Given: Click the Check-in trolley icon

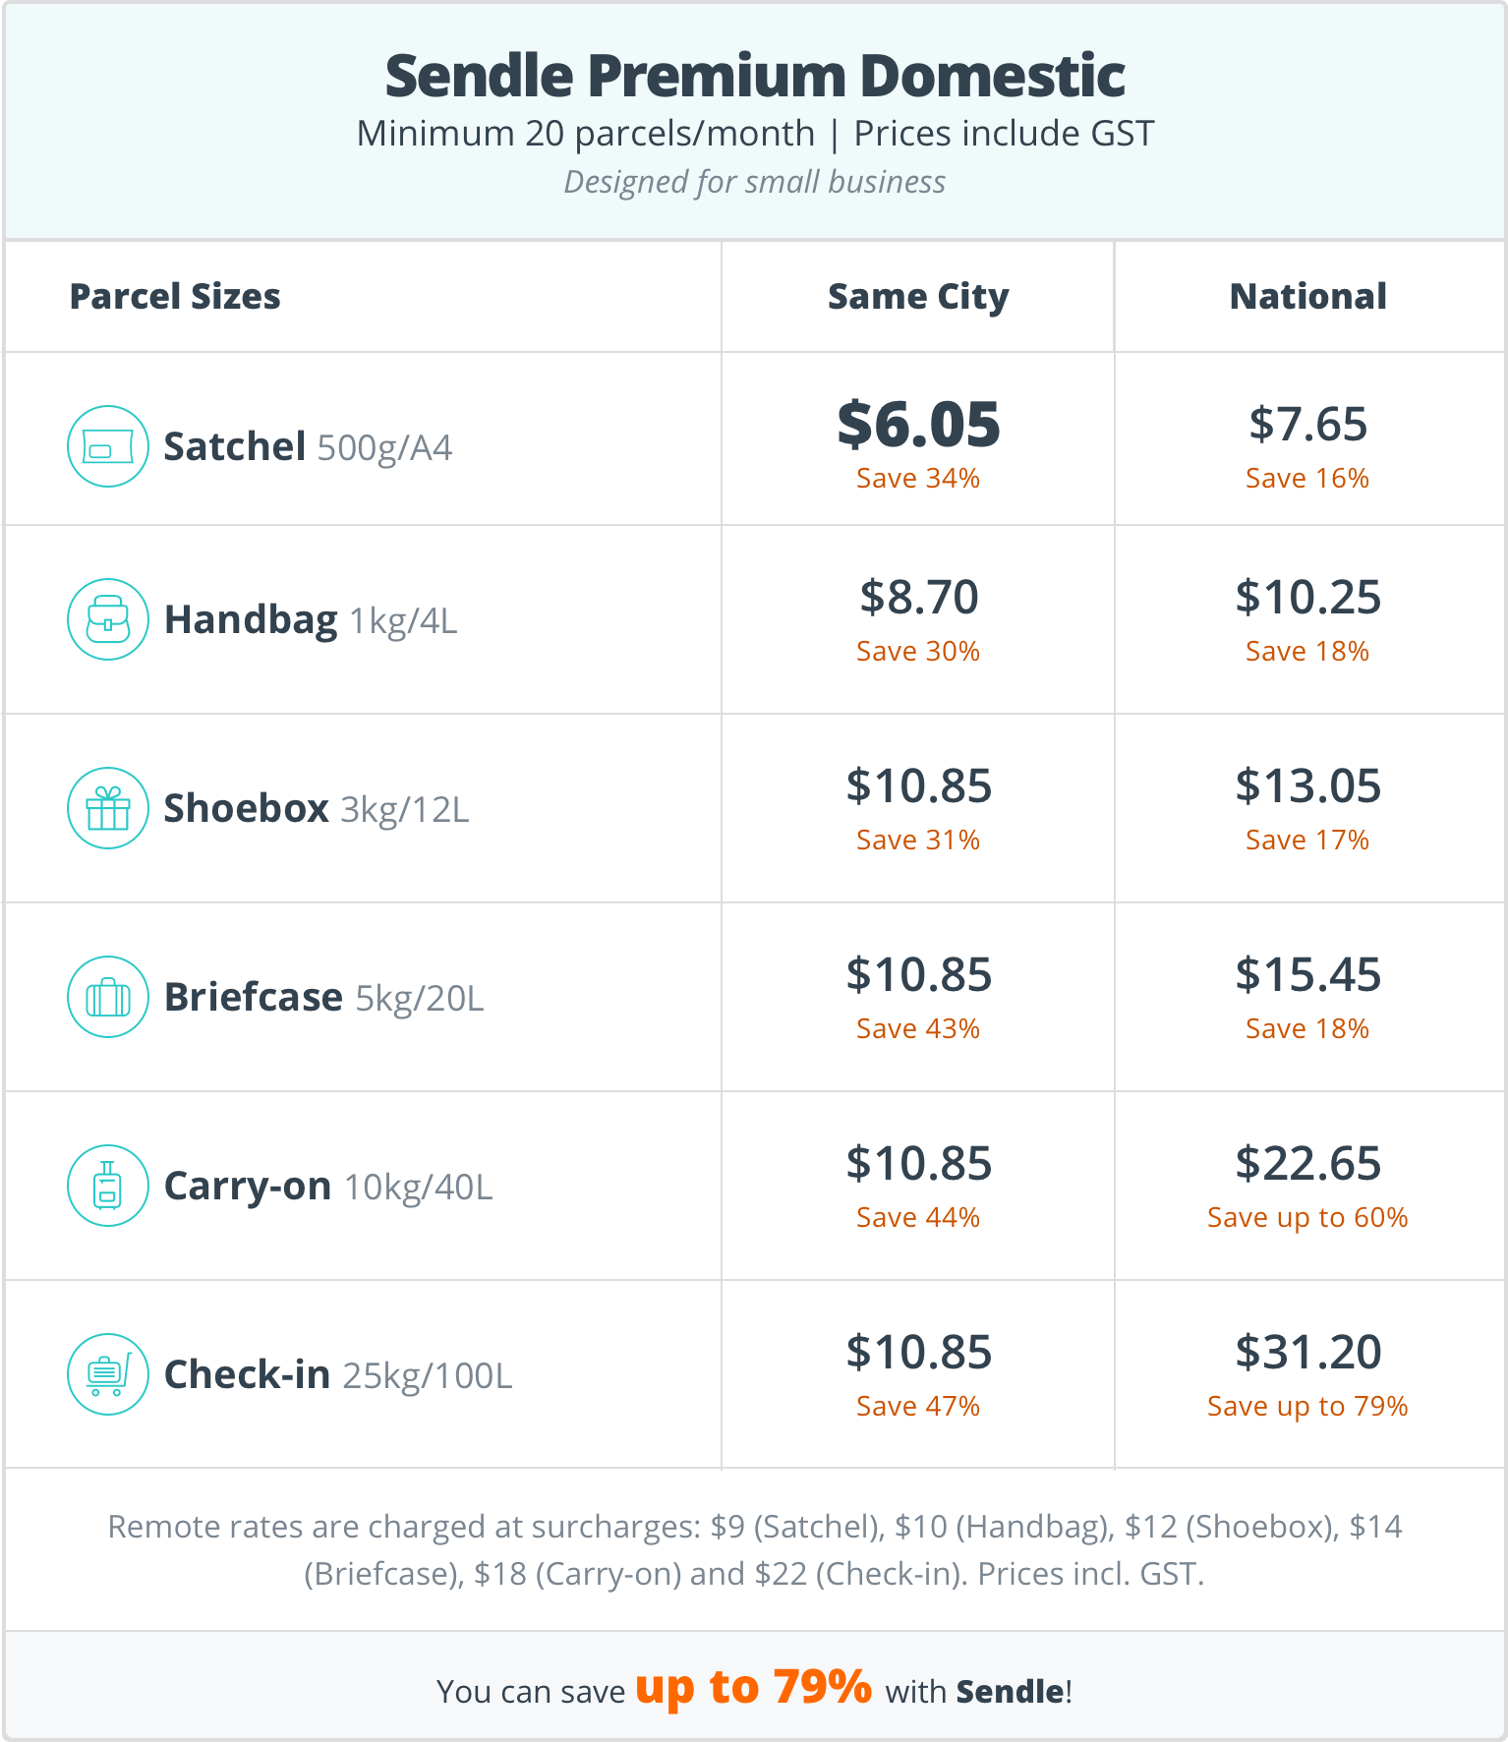Looking at the screenshot, I should [x=108, y=1374].
